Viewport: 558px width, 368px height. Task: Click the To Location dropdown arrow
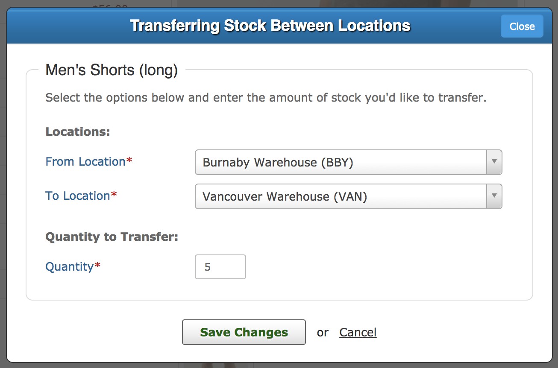(x=494, y=196)
